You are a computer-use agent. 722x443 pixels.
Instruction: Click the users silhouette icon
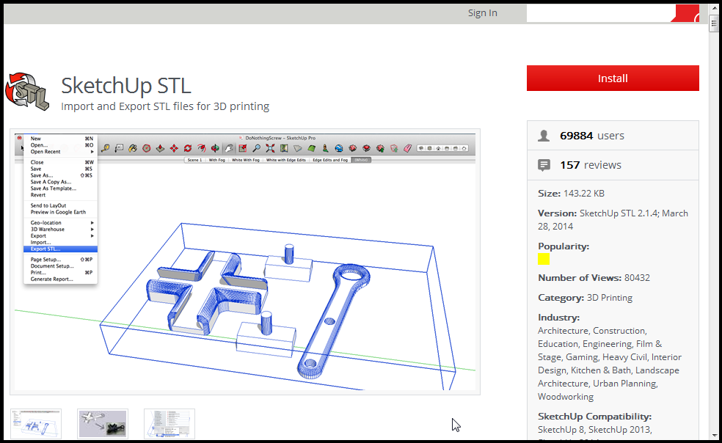(x=544, y=136)
